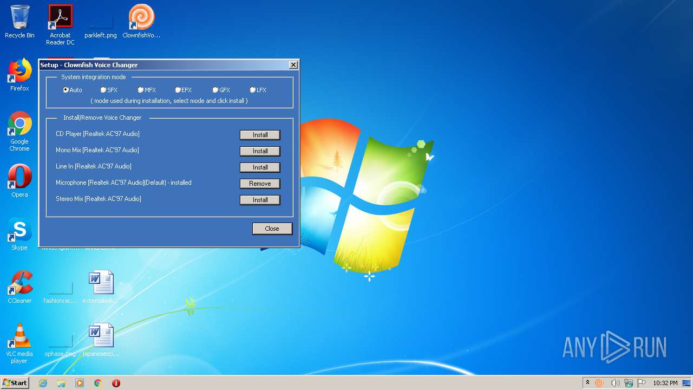Open Skype desktop shortcut

19,234
